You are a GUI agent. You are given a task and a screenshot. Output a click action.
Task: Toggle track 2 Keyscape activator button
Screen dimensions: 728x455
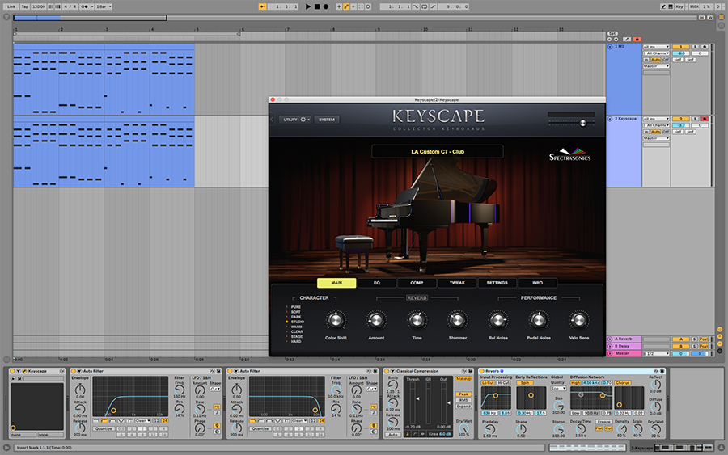(x=680, y=119)
